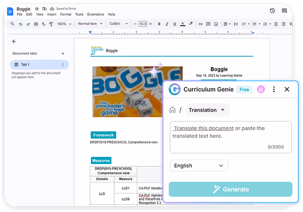Image resolution: width=303 pixels, height=212 pixels.
Task: Open the Extensions menu
Action: click(x=95, y=14)
